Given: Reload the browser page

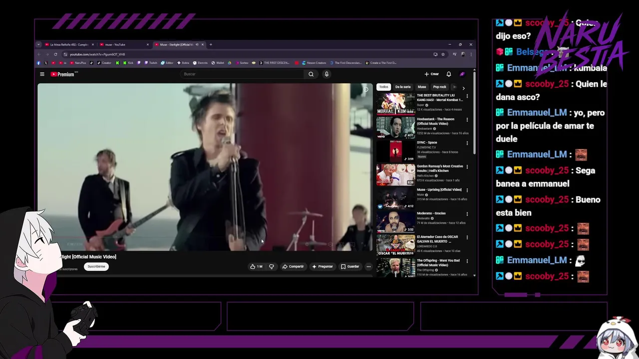Looking at the screenshot, I should [x=55, y=54].
